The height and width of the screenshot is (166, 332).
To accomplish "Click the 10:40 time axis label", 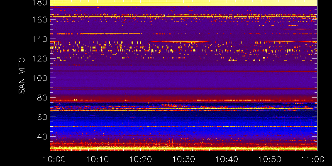I will pos(227,159).
